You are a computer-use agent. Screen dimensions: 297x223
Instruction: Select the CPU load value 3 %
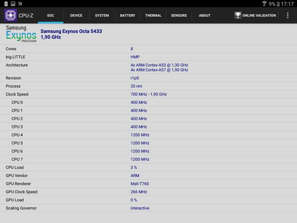pyautogui.click(x=134, y=167)
